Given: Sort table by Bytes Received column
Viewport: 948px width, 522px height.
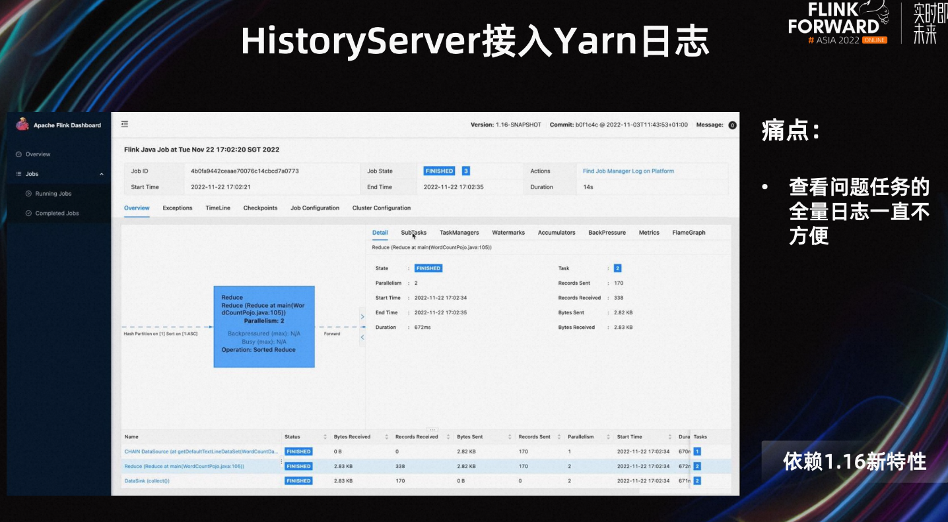Looking at the screenshot, I should [387, 437].
